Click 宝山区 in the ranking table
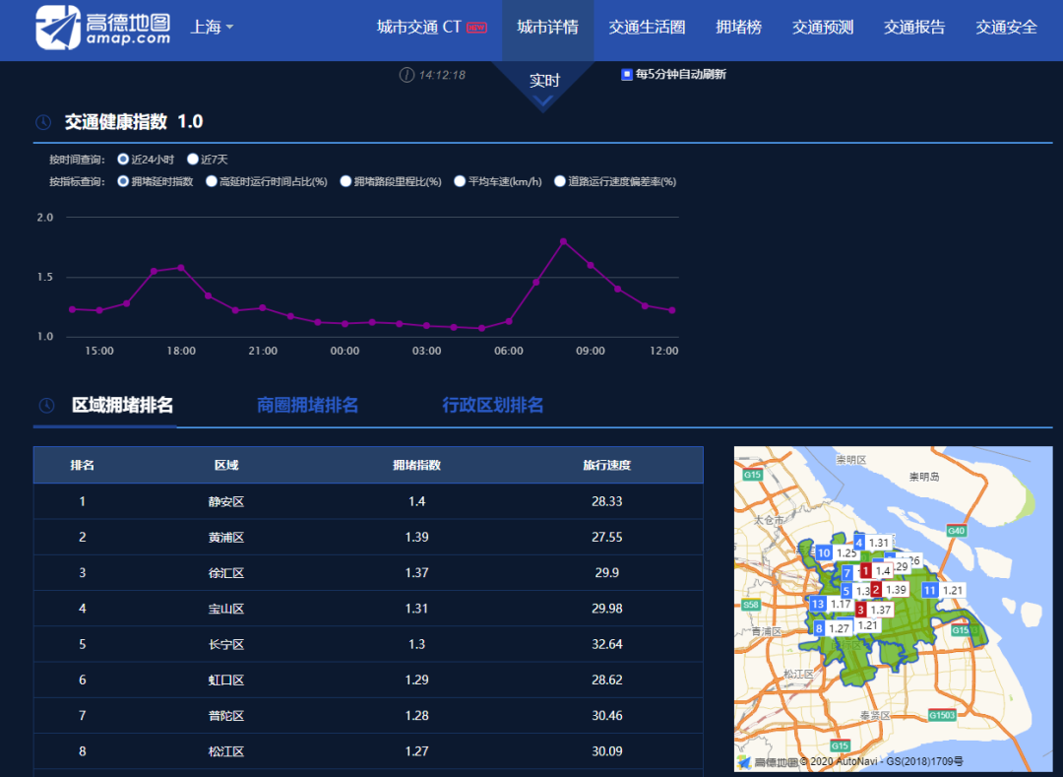The image size is (1063, 777). coord(226,609)
